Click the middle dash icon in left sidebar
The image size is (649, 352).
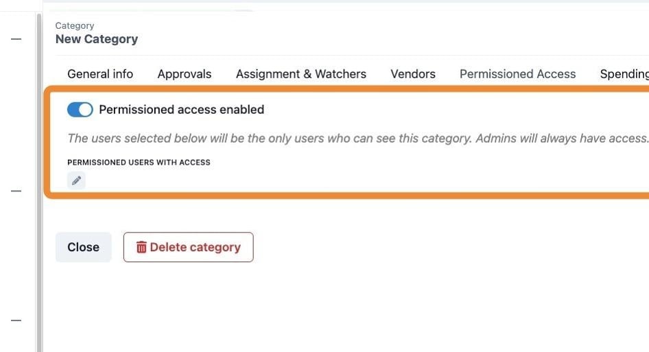(x=16, y=191)
